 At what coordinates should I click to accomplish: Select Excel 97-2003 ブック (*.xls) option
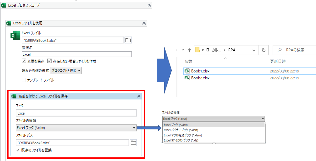[x=181, y=140]
